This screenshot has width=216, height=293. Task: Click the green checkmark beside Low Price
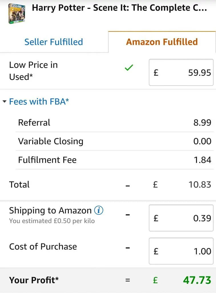click(129, 68)
